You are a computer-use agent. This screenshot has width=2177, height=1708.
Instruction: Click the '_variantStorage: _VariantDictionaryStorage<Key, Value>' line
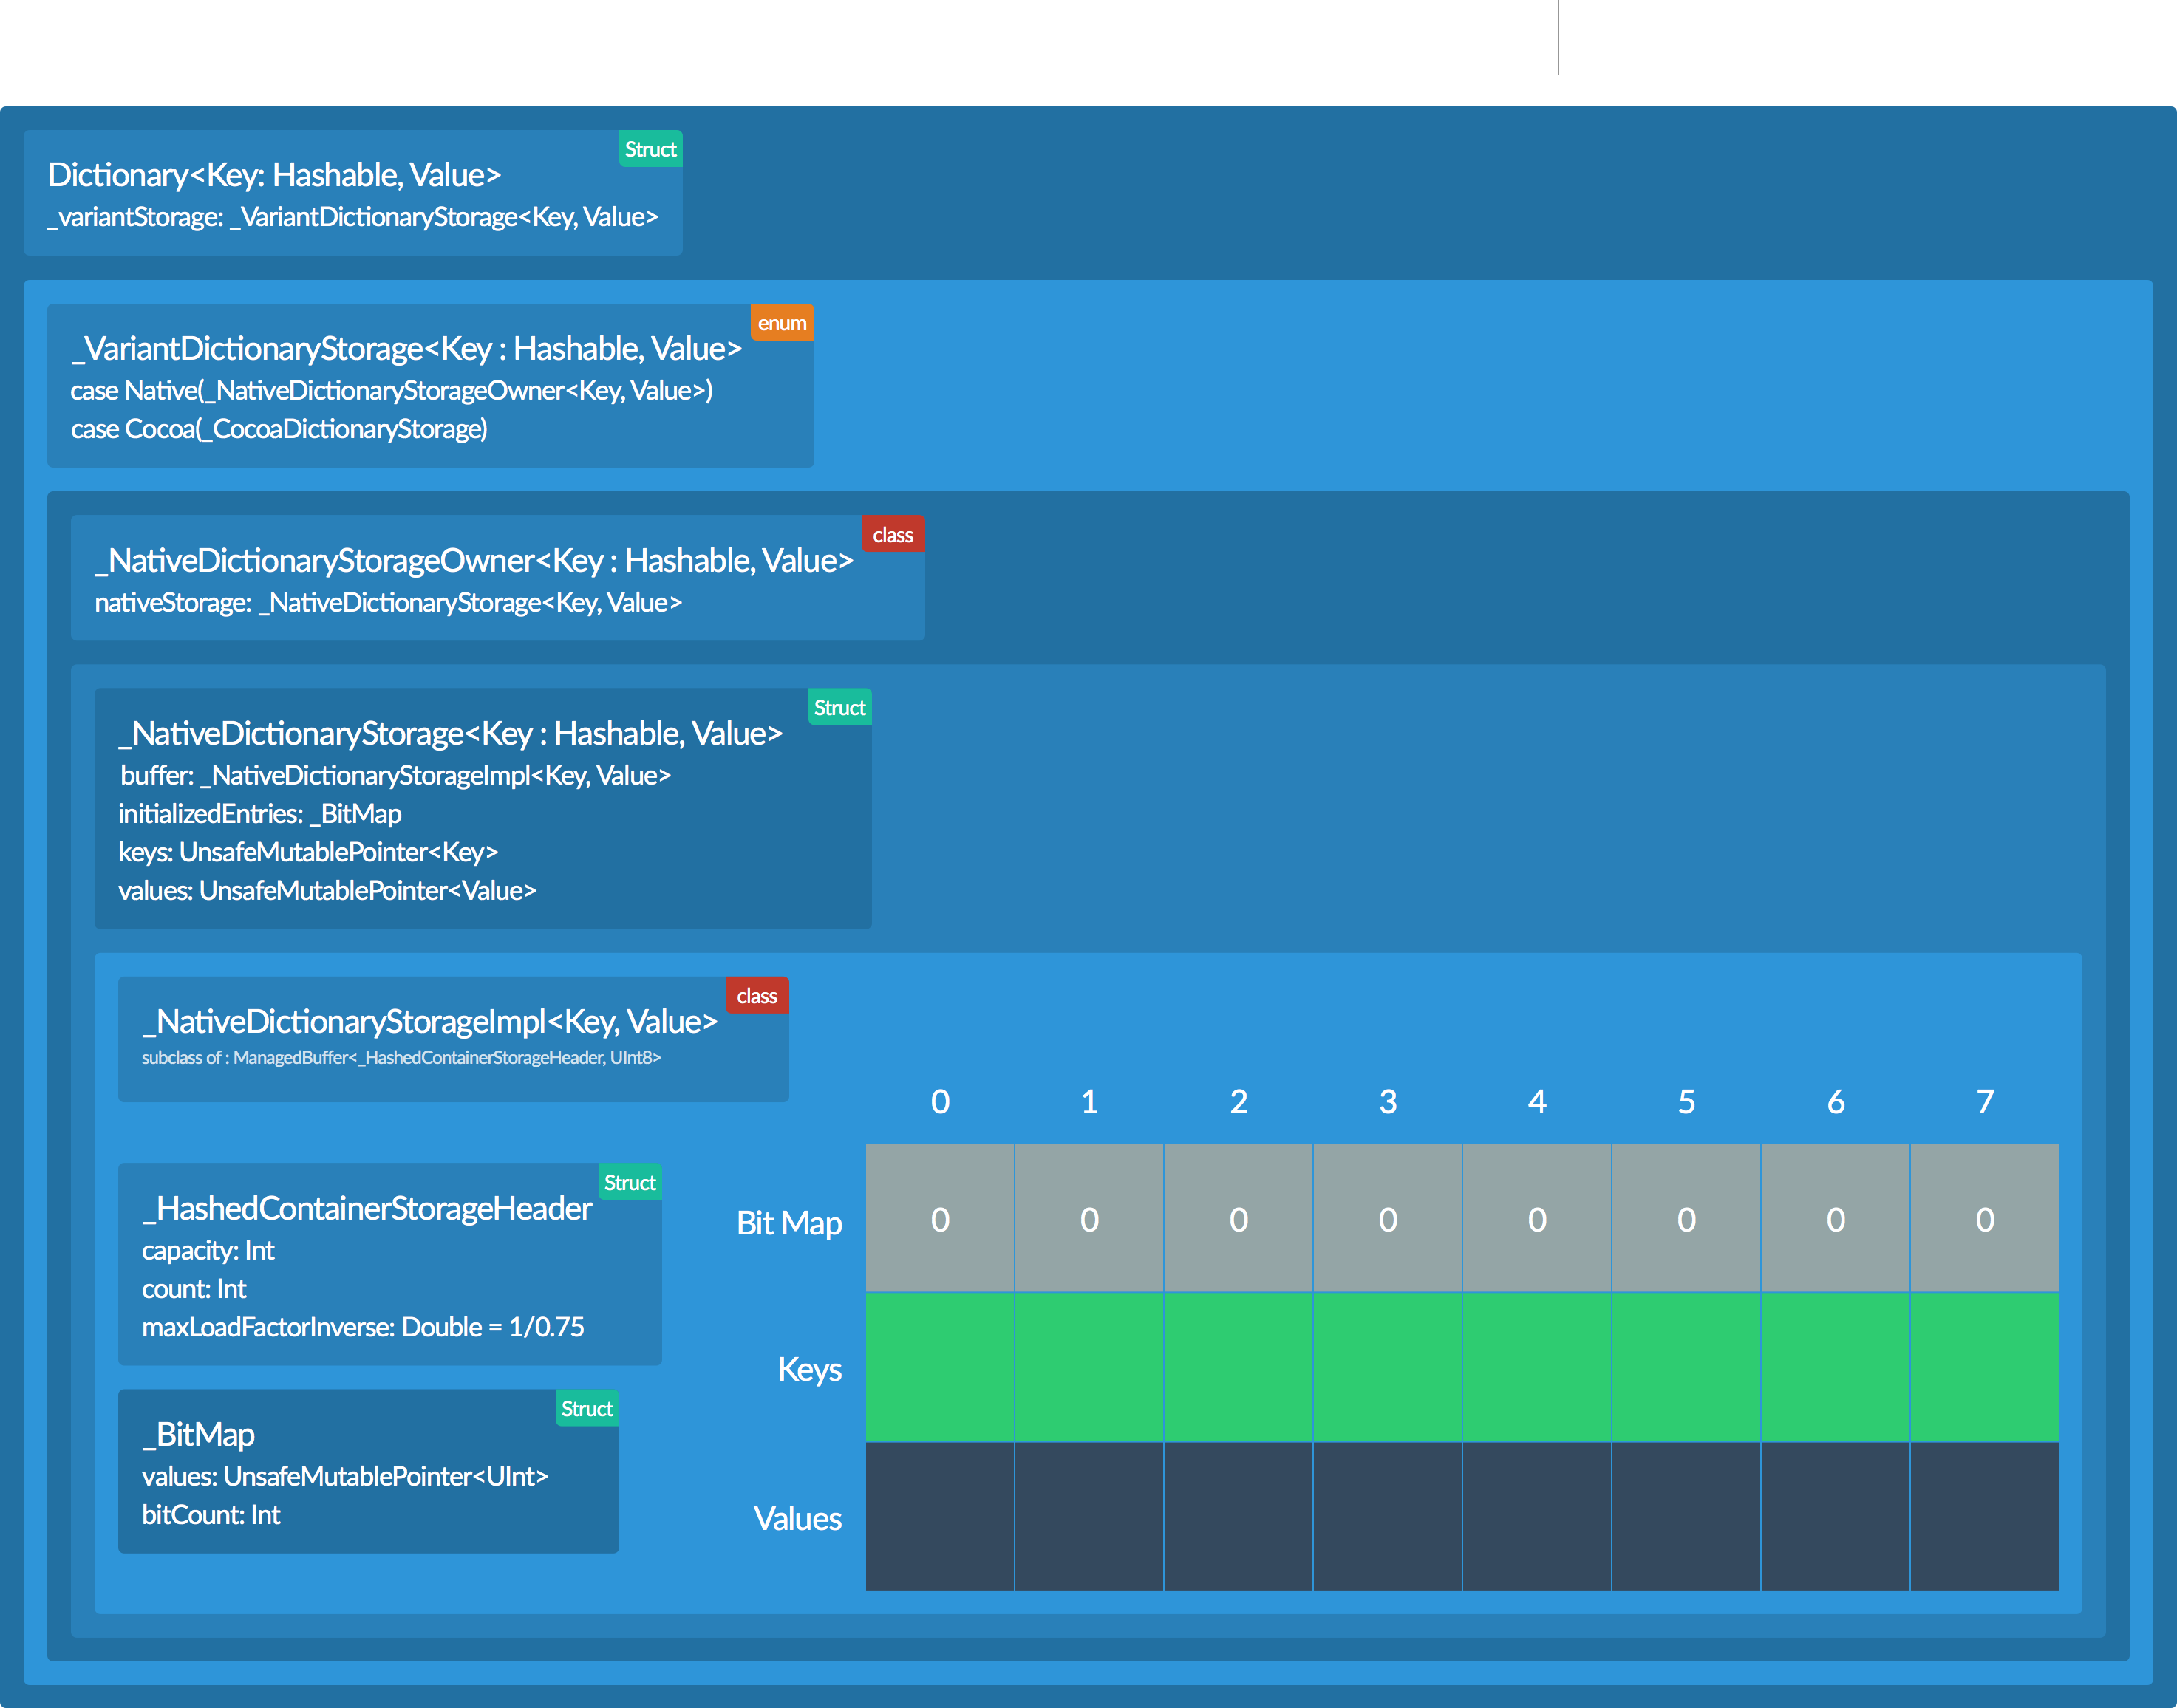point(353,217)
